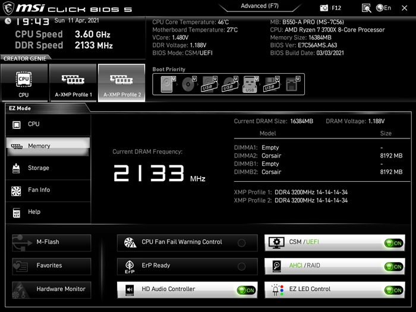Select the USB CD-ROM boot device icon
The height and width of the screenshot is (312, 416).
(x=230, y=84)
